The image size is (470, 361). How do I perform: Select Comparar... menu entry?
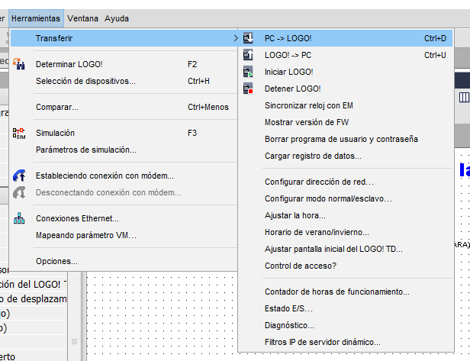pos(124,107)
